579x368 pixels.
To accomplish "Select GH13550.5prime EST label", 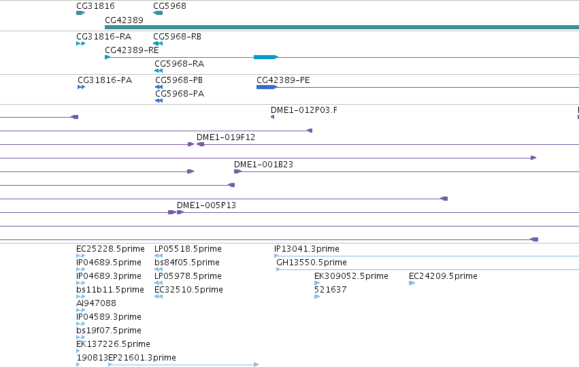I will coord(312,262).
